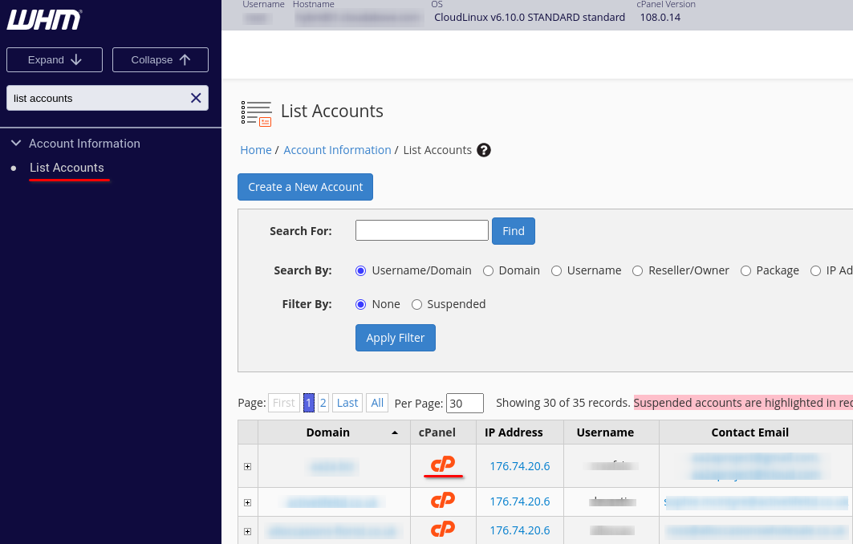Click the List Accounts page header icon

(x=256, y=113)
